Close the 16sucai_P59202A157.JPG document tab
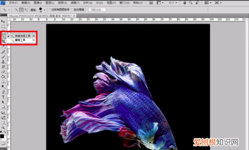The image size is (249, 150). [74, 16]
